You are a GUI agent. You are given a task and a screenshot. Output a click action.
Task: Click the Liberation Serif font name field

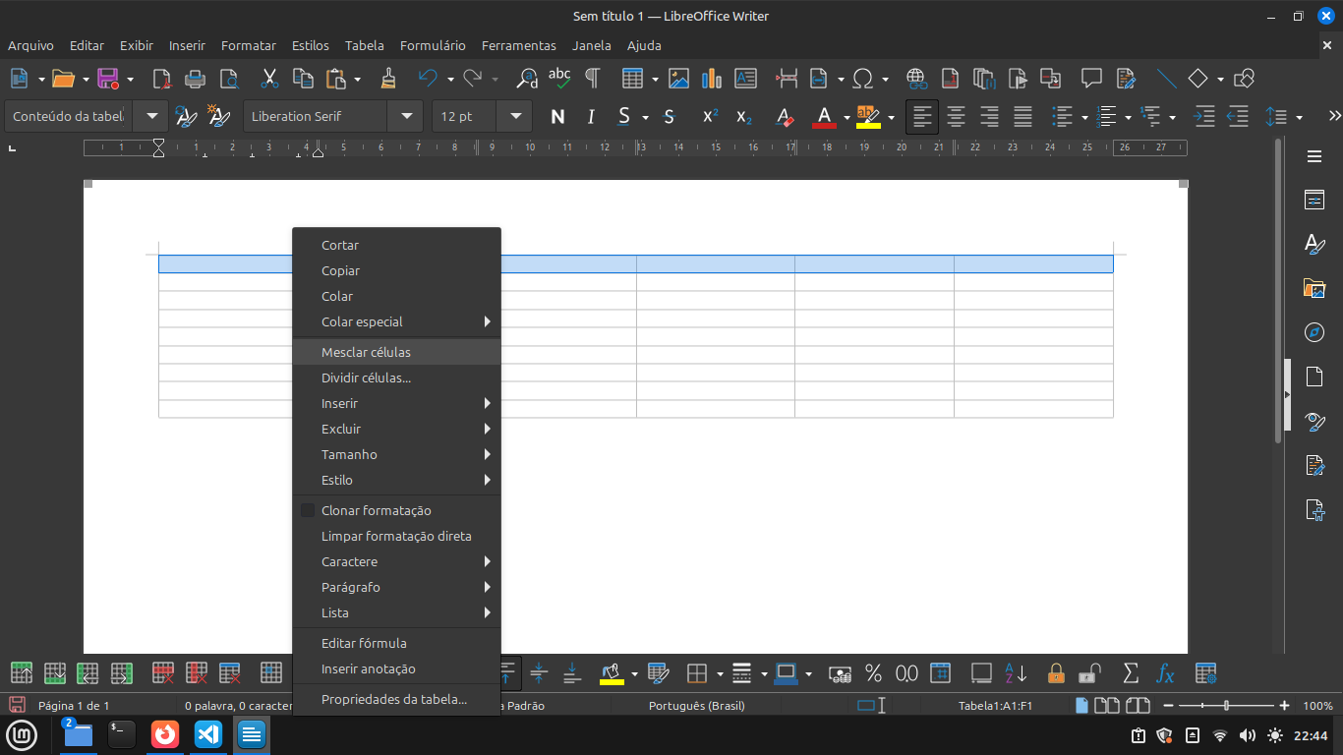click(315, 116)
